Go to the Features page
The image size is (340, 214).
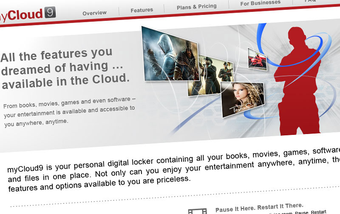click(x=142, y=10)
